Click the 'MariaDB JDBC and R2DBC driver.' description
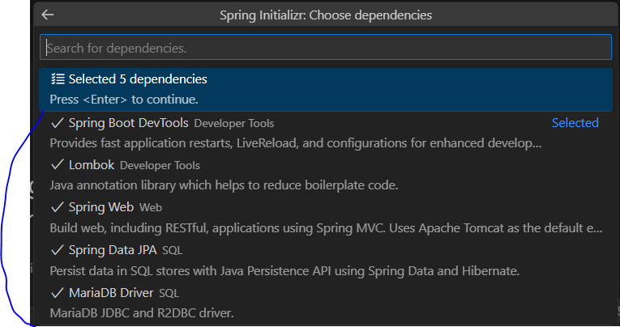Viewport: 620px width, 327px height. [142, 313]
